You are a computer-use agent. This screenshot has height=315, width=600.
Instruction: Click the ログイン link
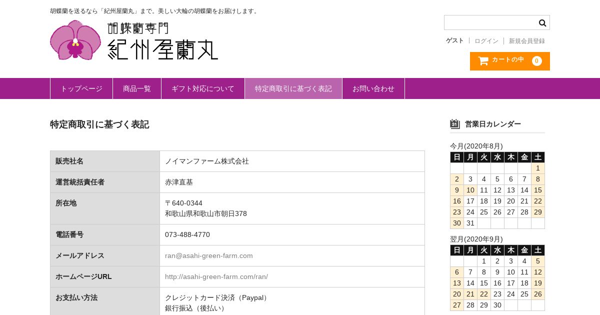pos(486,41)
